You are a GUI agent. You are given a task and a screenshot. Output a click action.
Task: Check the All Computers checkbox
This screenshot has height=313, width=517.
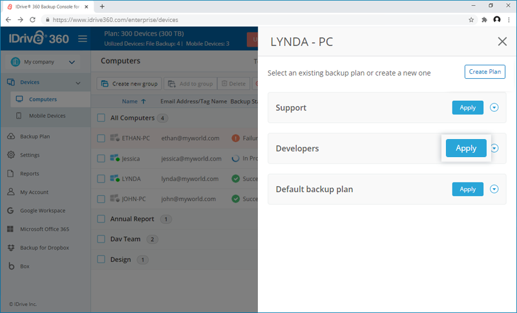101,118
